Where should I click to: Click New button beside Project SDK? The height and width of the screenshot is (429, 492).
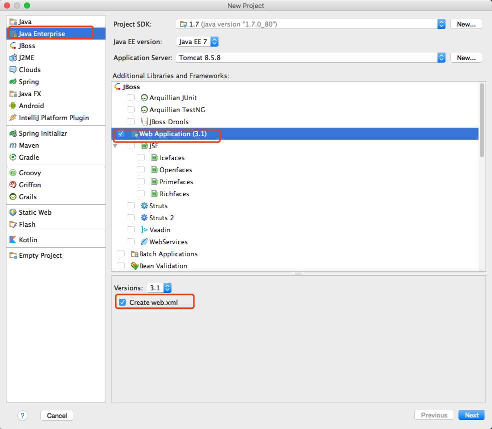[466, 24]
